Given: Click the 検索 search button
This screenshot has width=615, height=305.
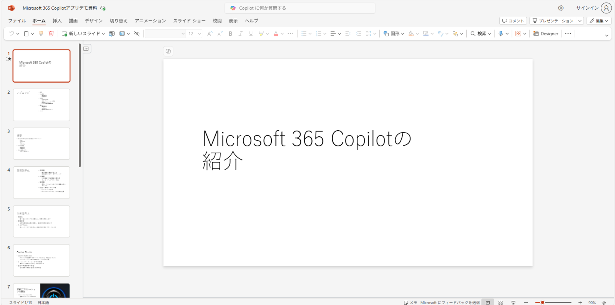Looking at the screenshot, I should click(x=481, y=34).
